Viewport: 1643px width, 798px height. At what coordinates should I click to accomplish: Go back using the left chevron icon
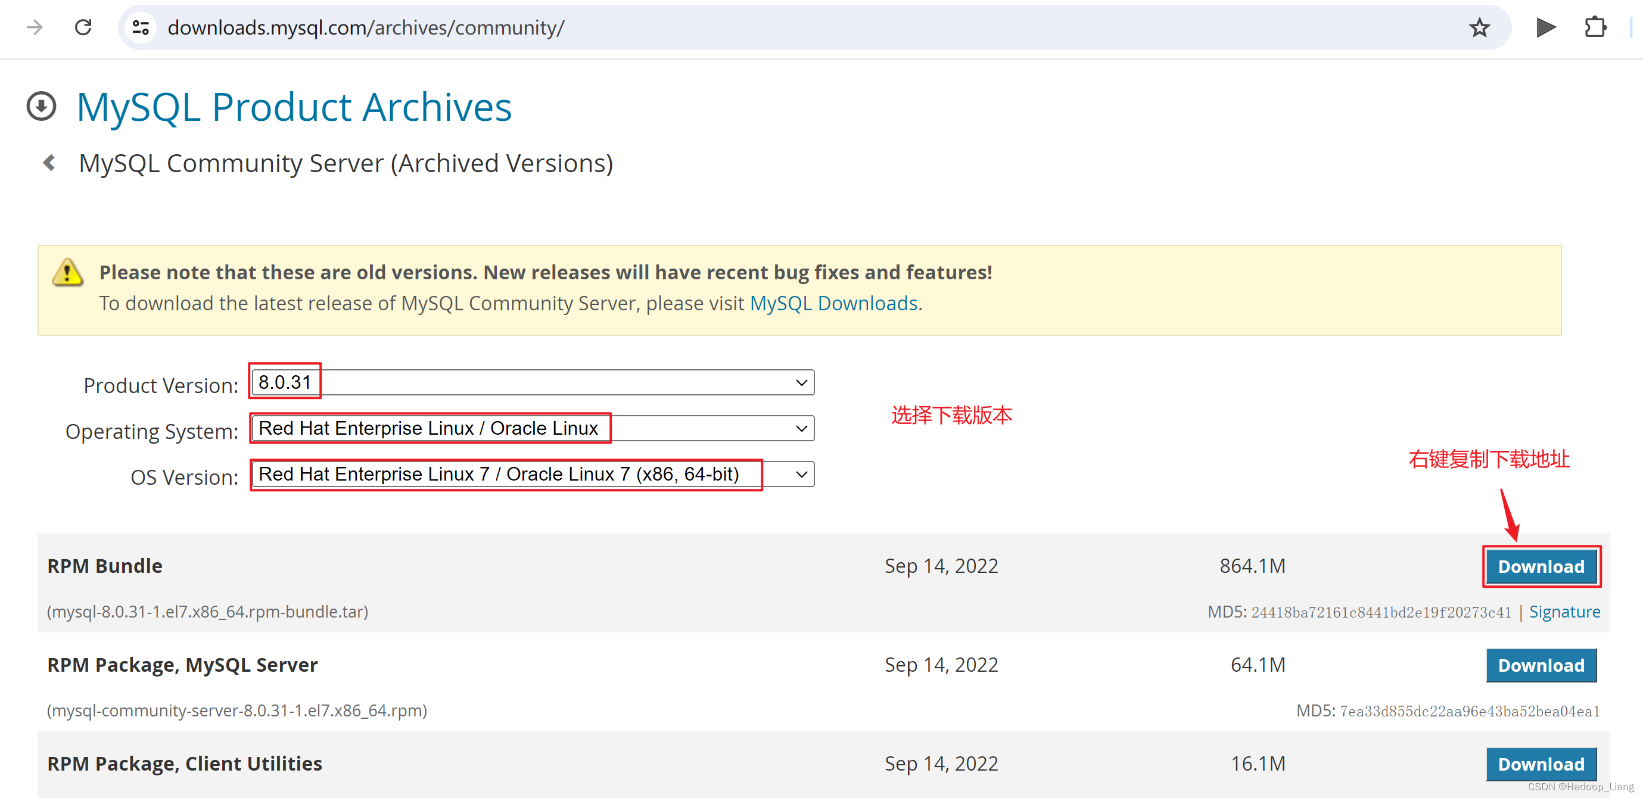point(49,163)
